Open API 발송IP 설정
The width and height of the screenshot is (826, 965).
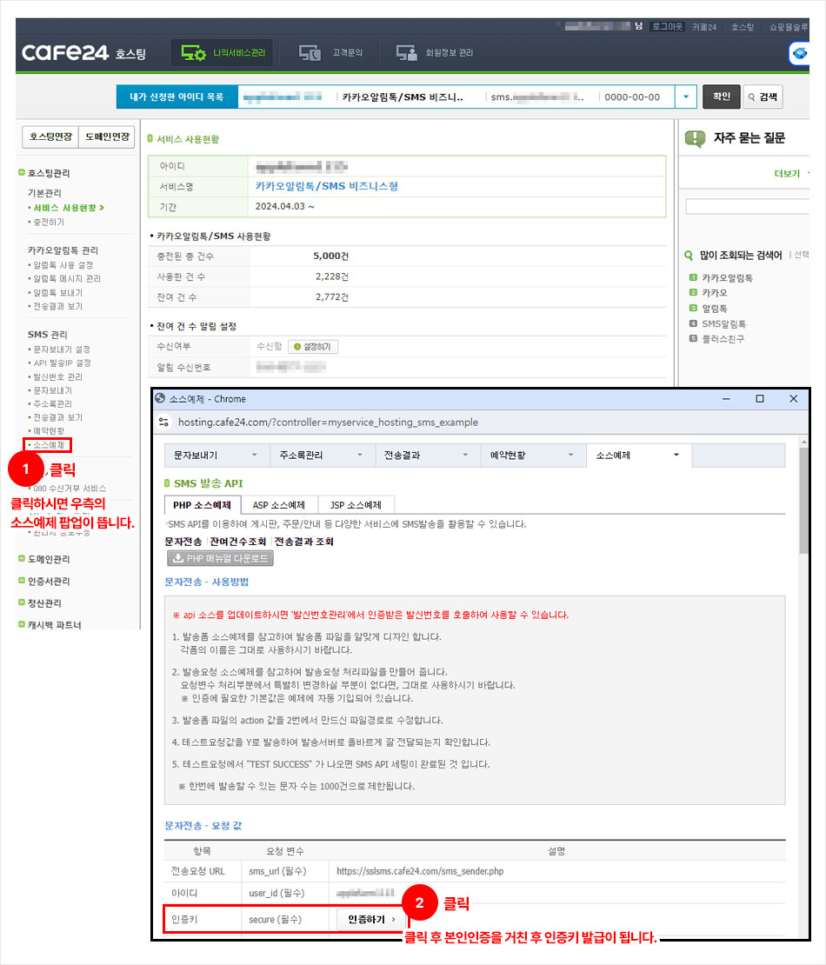tap(60, 363)
